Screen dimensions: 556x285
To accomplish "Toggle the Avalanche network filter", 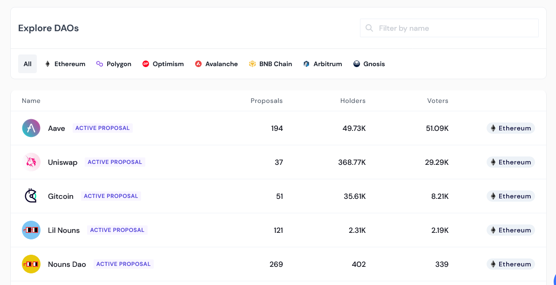I will [x=216, y=63].
